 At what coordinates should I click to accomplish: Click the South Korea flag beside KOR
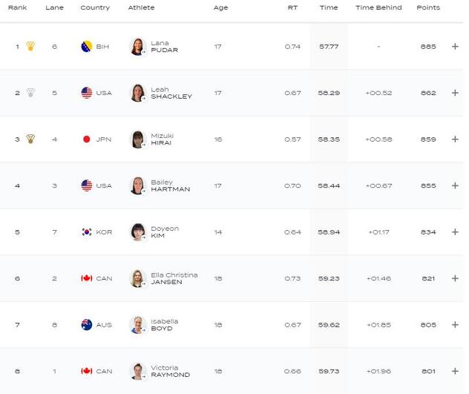tap(87, 232)
